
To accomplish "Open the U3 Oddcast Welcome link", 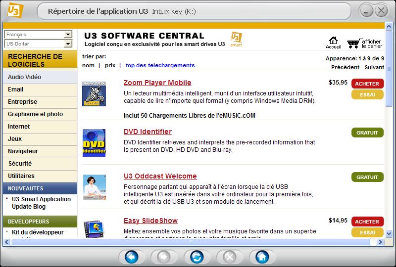I will pyautogui.click(x=160, y=176).
